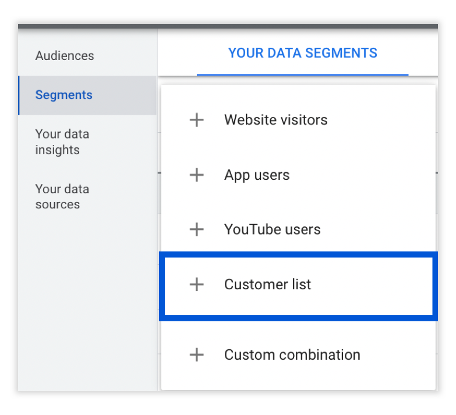Choose Custom combination segment option
Viewport: 456px width, 415px height.
coord(298,354)
